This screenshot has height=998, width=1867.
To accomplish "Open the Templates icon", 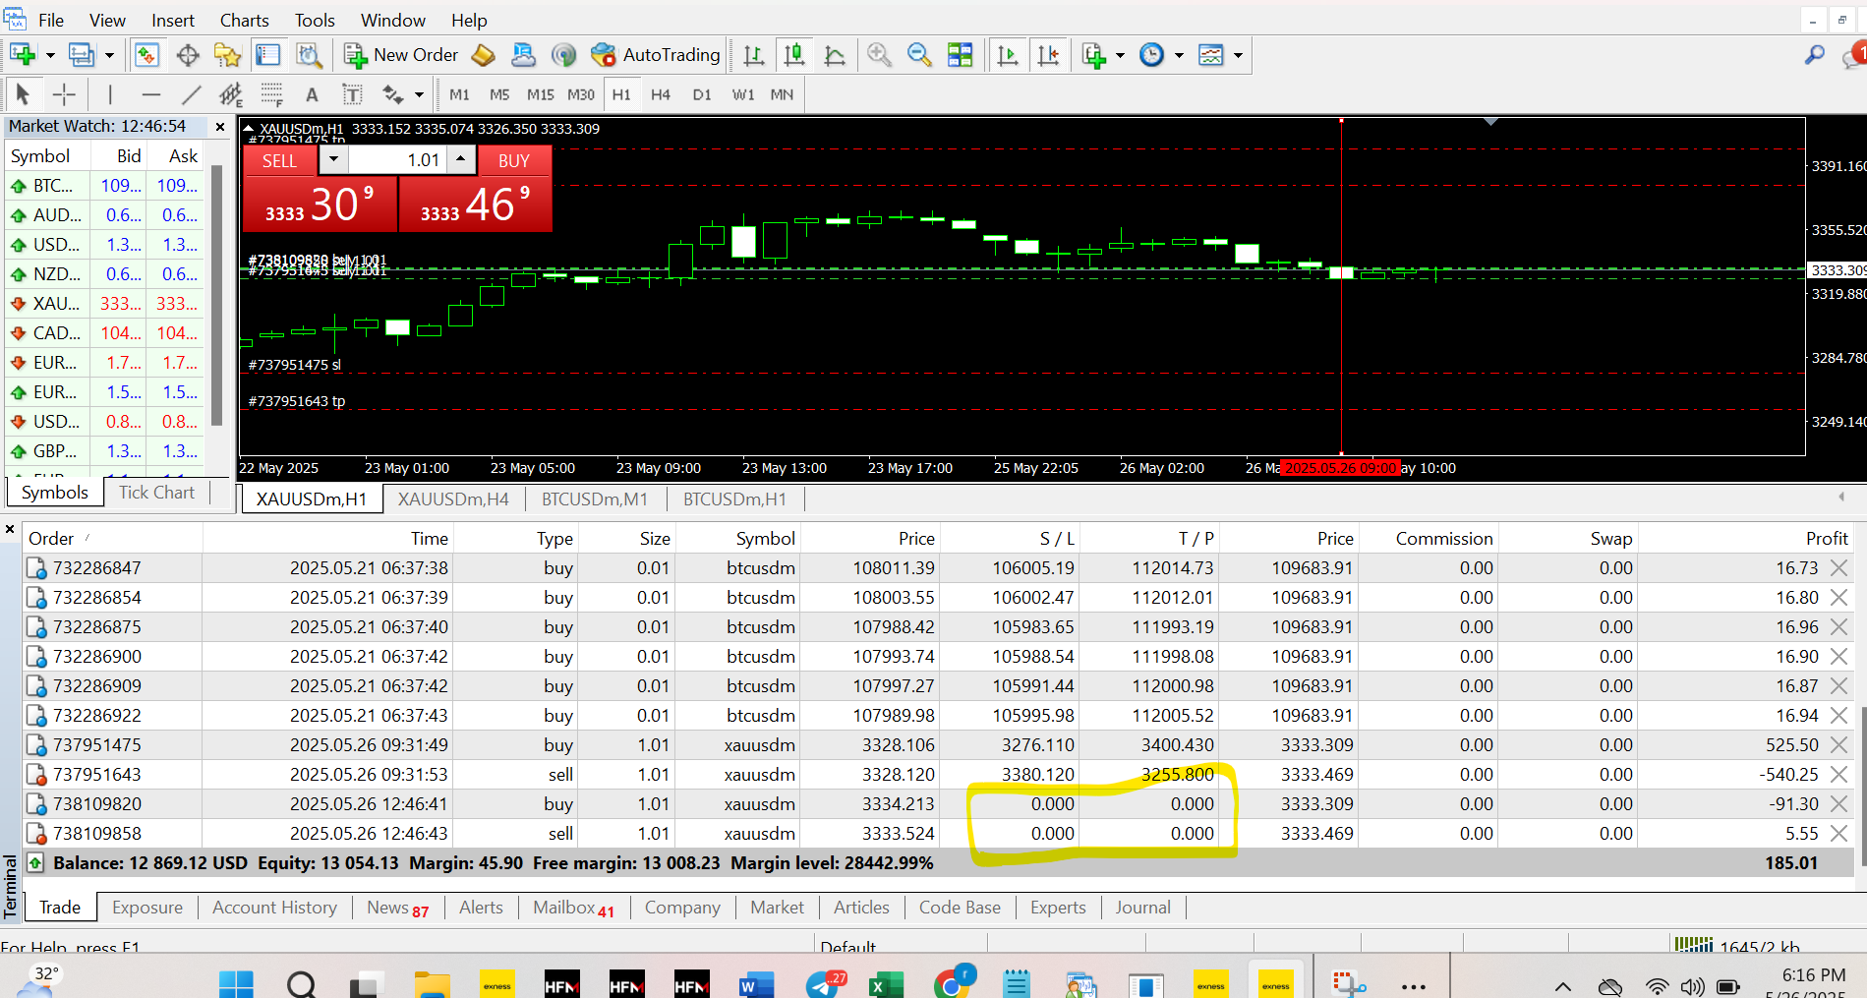I will (x=1211, y=55).
